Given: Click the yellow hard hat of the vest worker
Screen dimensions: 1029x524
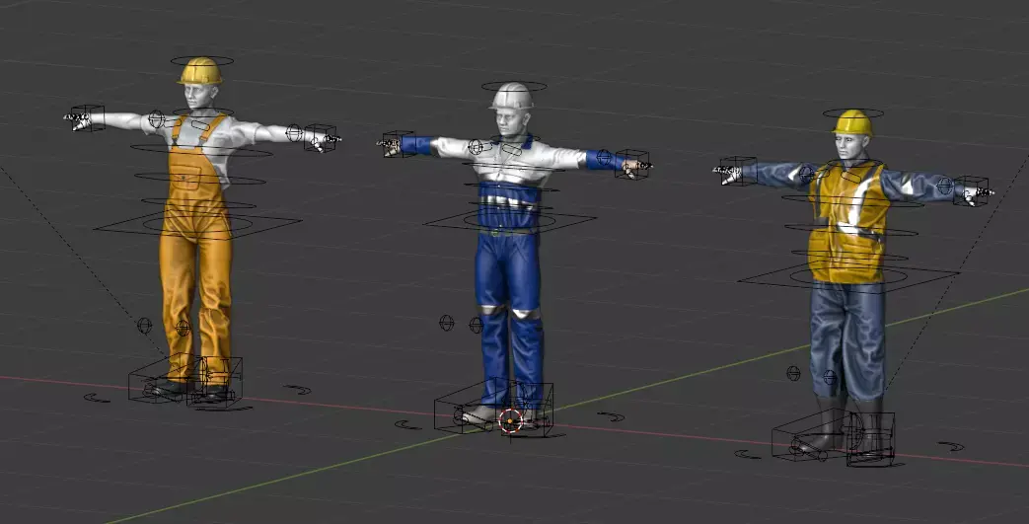Looking at the screenshot, I should tap(852, 122).
